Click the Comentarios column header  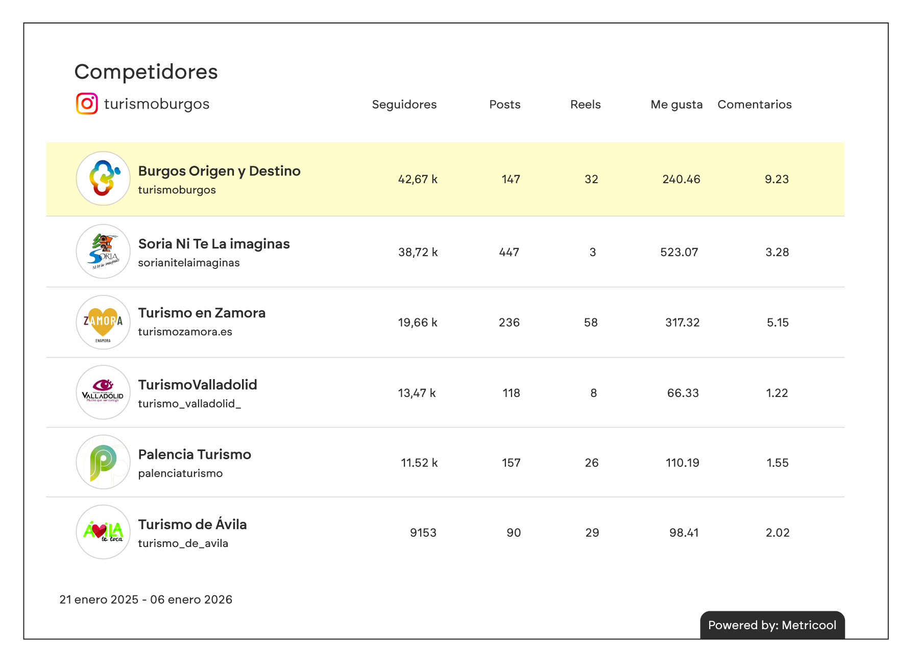(x=754, y=105)
